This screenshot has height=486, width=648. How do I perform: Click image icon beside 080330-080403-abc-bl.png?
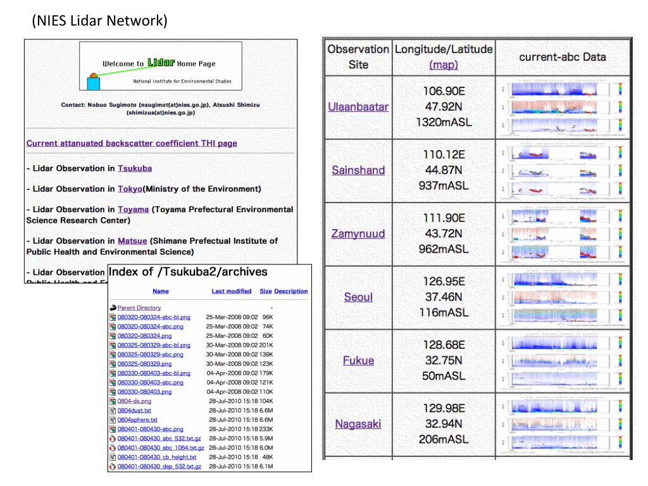click(x=113, y=373)
